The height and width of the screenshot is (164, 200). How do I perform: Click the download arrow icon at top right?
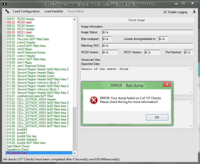pos(194,12)
